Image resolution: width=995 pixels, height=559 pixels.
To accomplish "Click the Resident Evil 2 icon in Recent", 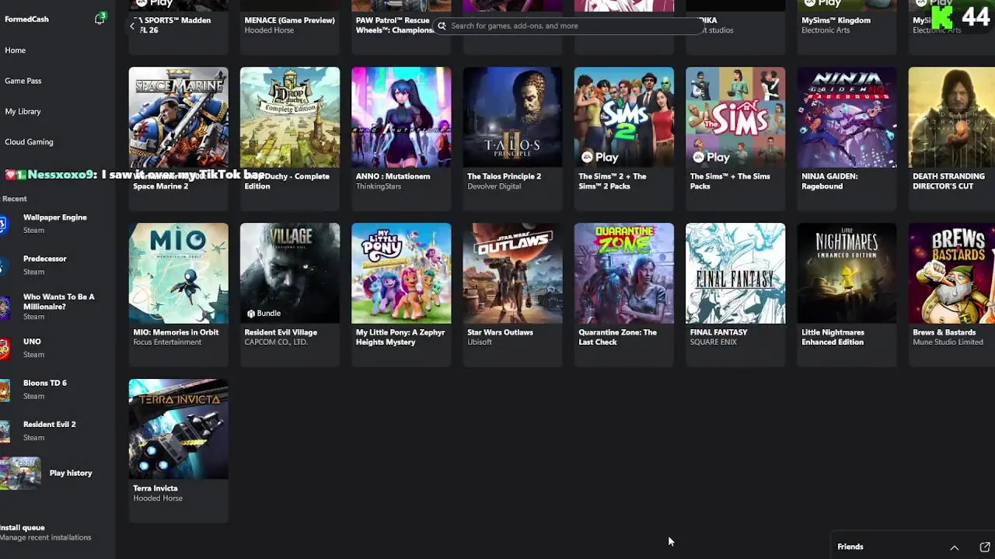I will point(5,431).
